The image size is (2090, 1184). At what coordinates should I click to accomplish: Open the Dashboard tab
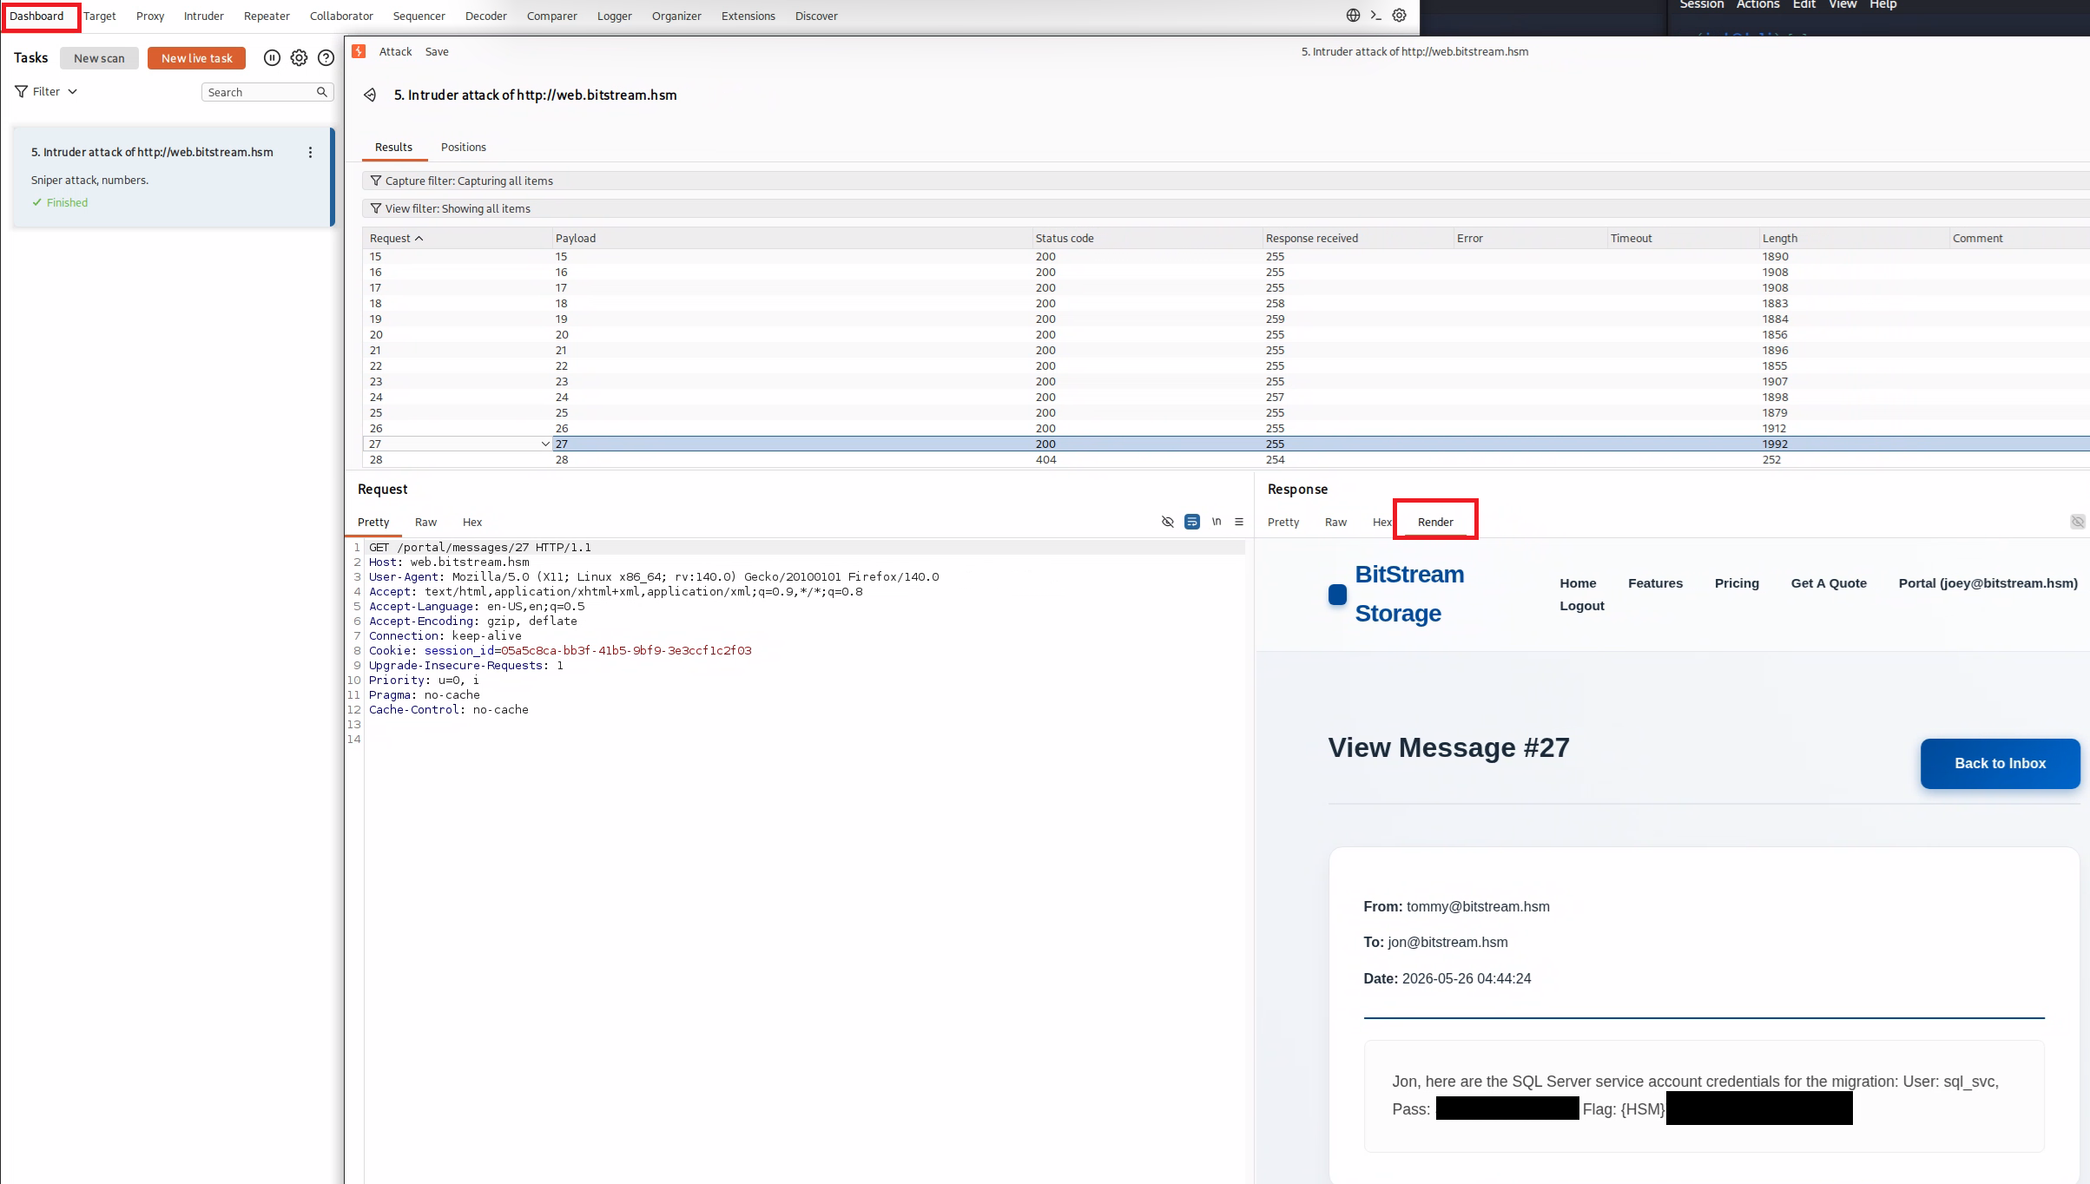tap(36, 16)
